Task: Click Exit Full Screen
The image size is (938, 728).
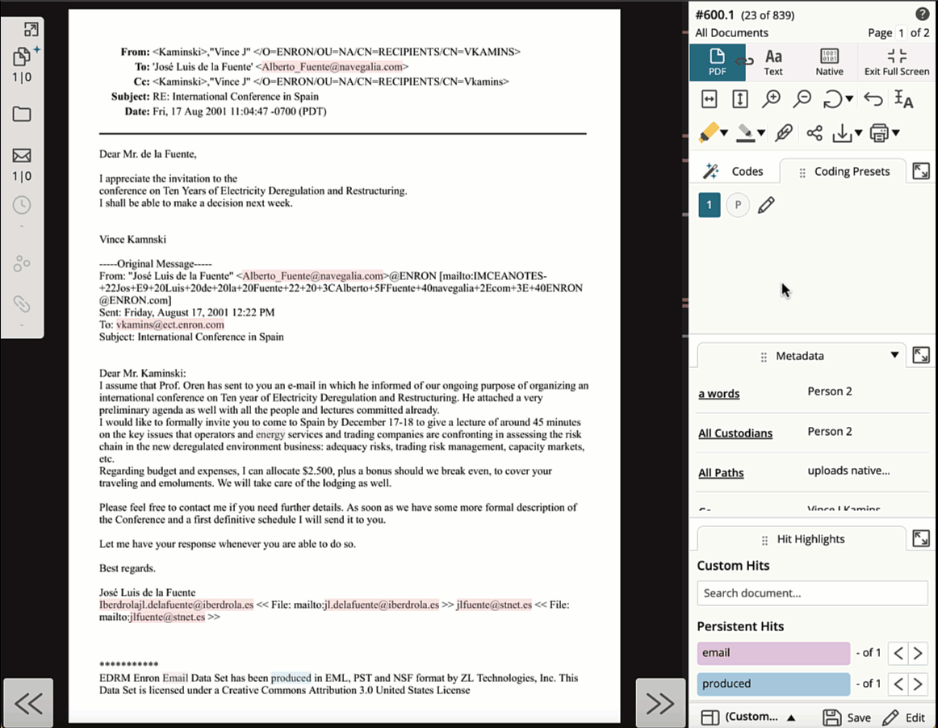Action: click(896, 62)
